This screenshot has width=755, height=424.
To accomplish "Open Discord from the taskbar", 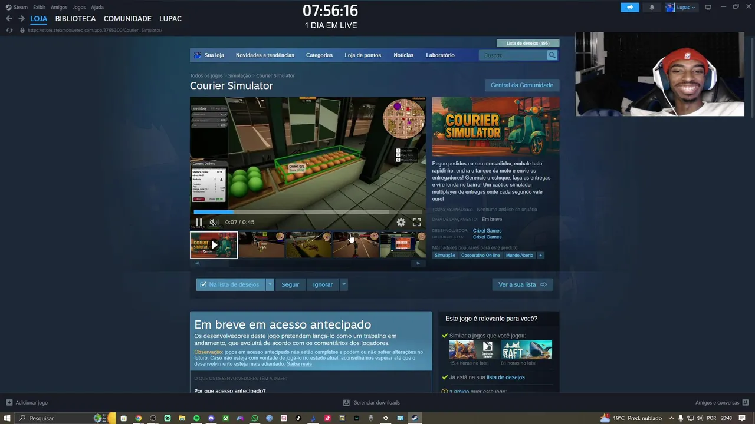I will click(x=211, y=418).
